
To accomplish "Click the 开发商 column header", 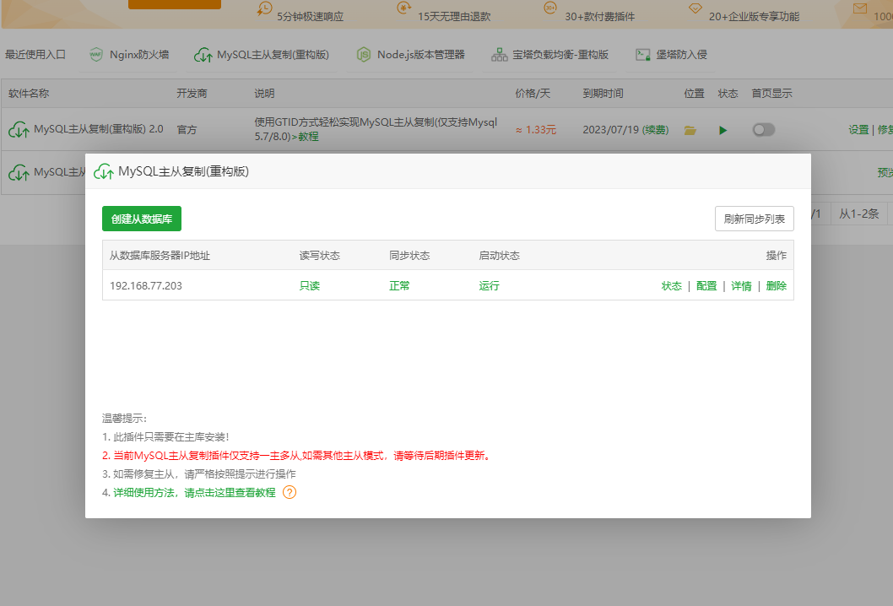I will pos(192,94).
